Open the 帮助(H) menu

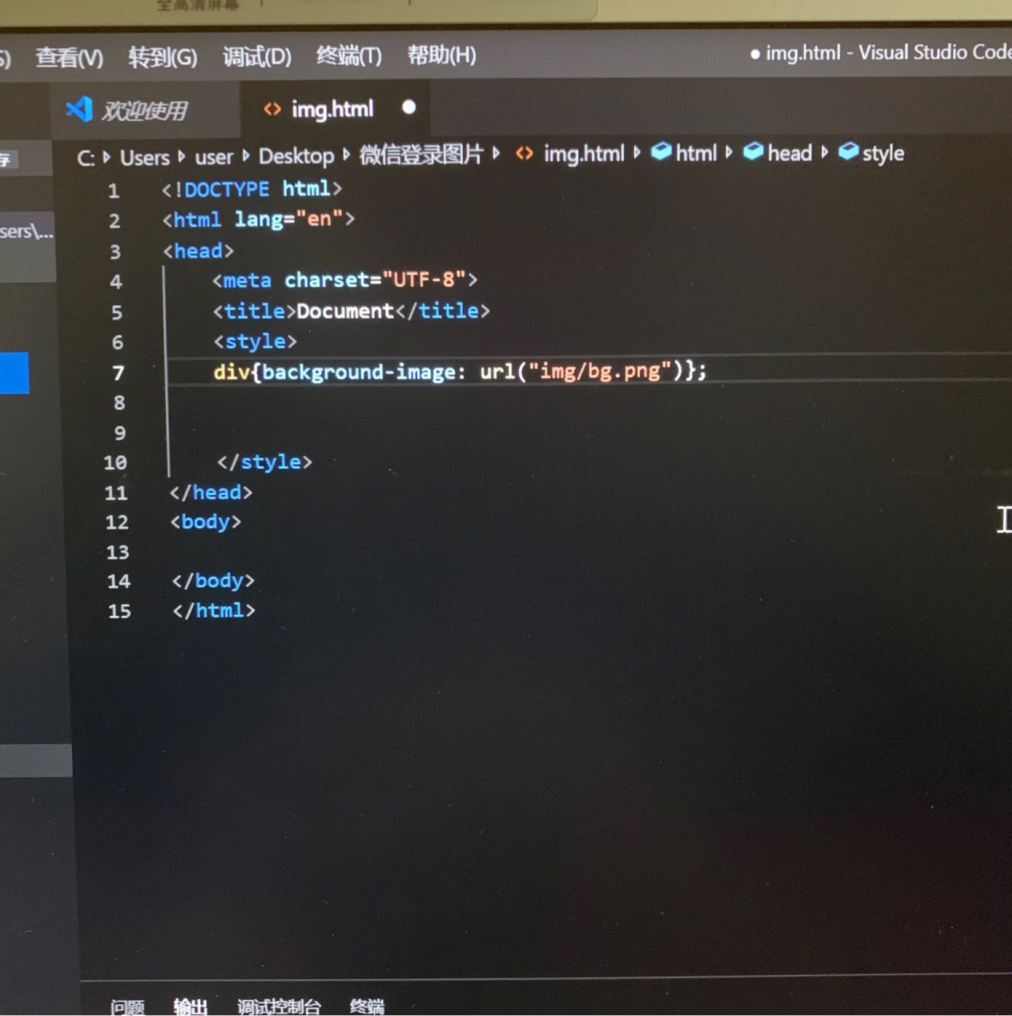442,55
